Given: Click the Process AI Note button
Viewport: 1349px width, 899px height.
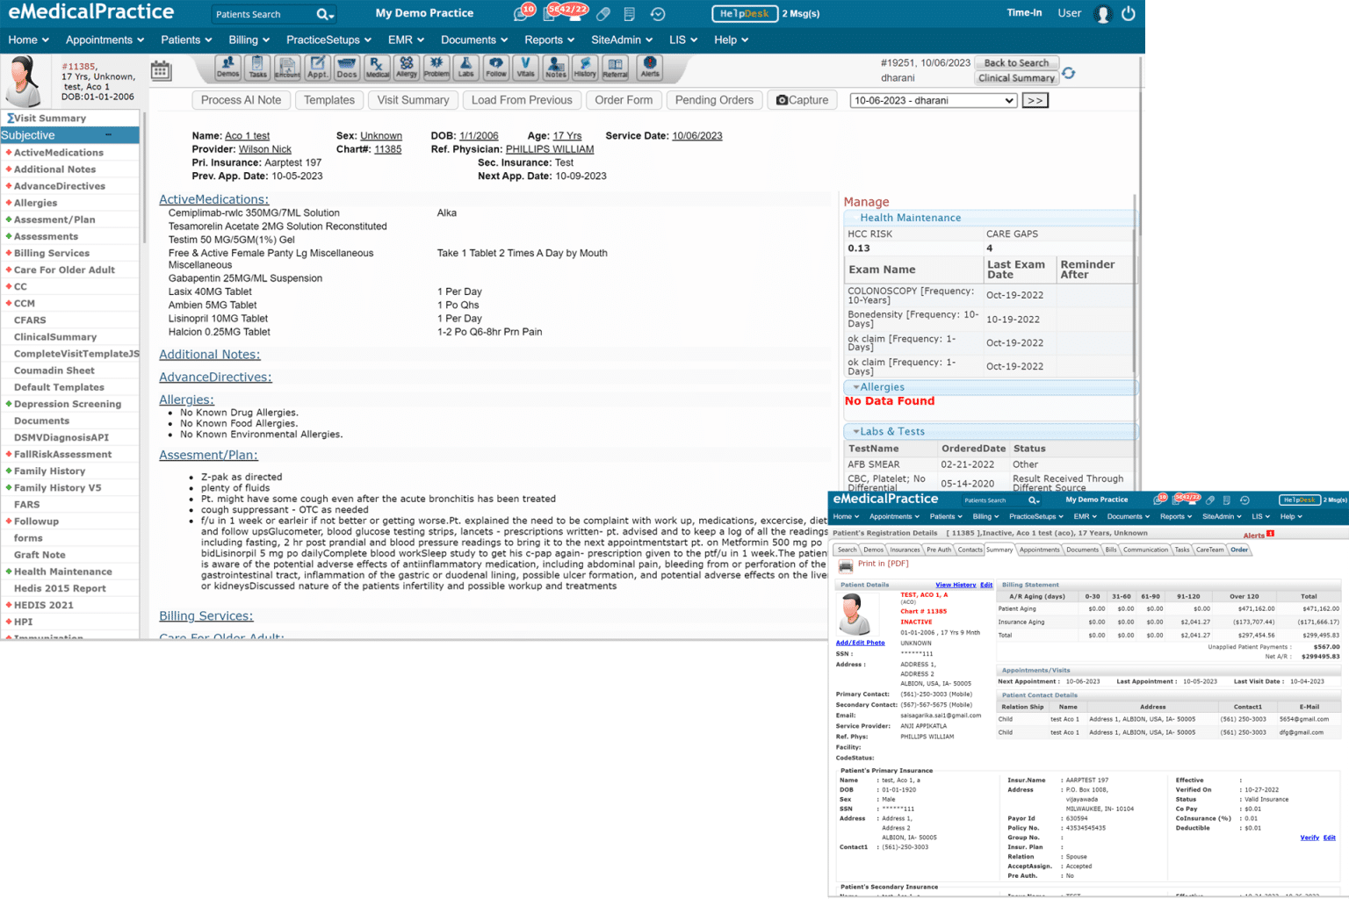Looking at the screenshot, I should click(241, 100).
